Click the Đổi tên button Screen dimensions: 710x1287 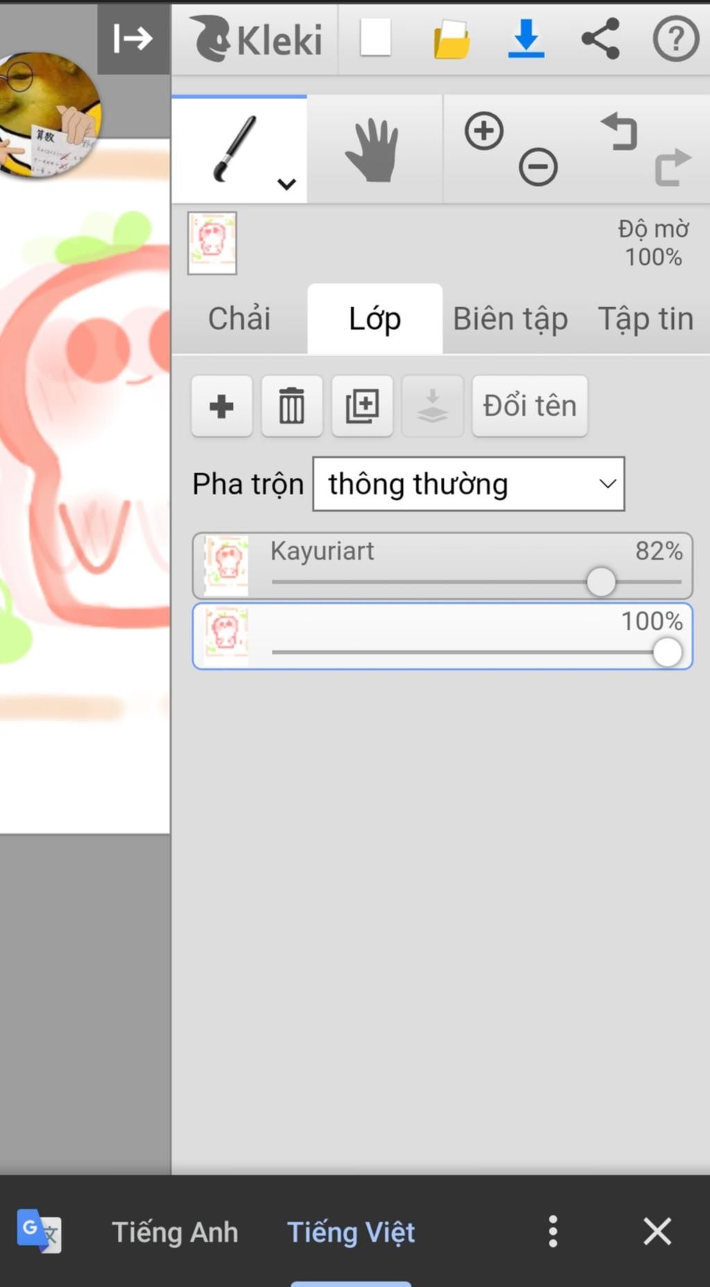tap(530, 406)
